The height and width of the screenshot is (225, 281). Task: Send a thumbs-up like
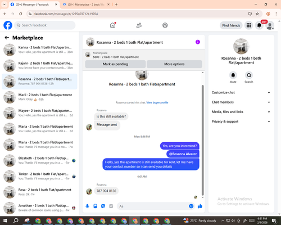200,206
